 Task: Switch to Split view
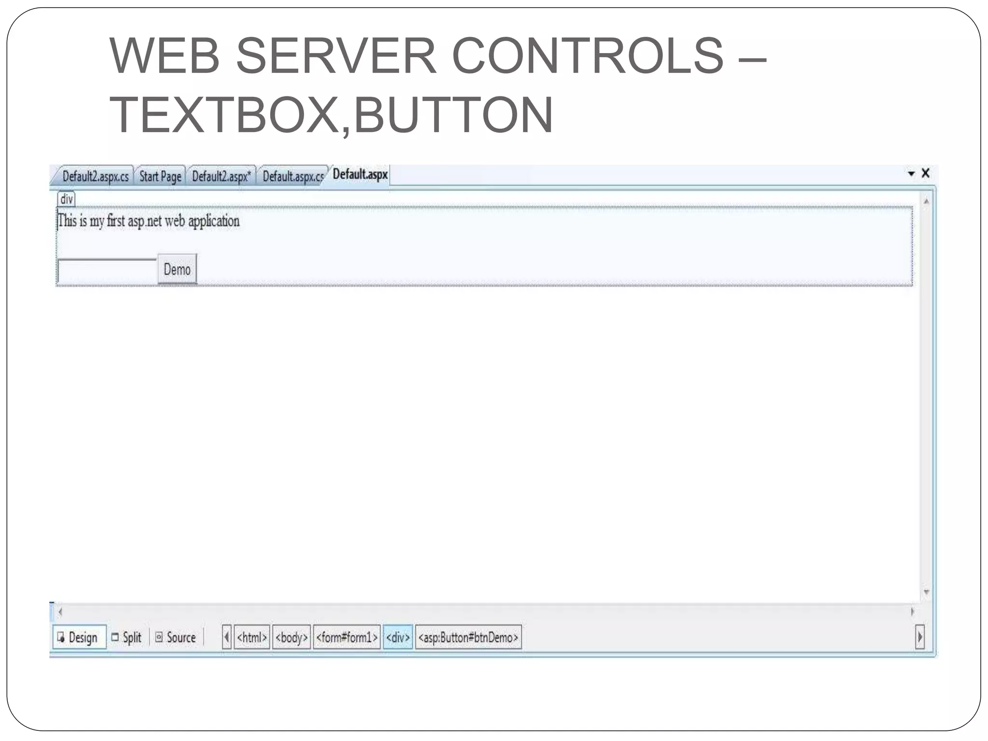tap(126, 637)
